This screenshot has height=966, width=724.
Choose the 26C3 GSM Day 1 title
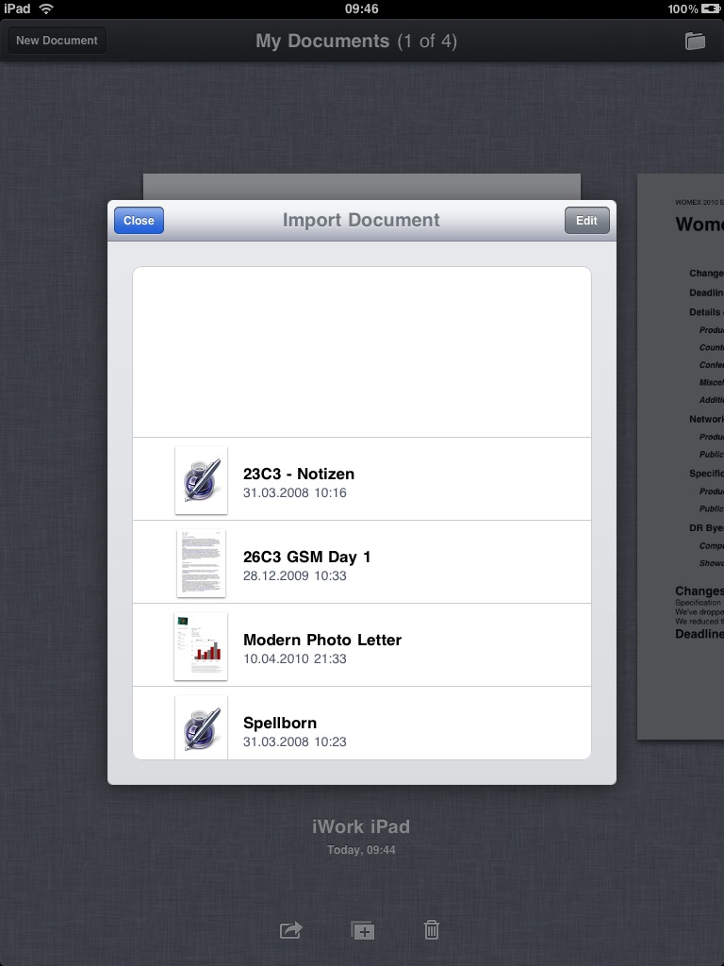pos(306,557)
